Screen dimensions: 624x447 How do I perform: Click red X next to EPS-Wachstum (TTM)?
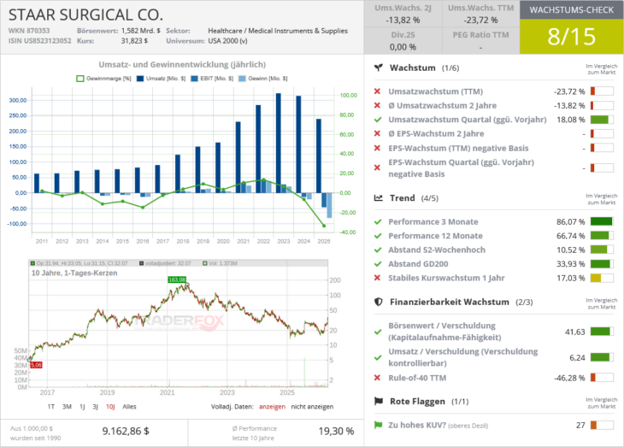tap(377, 148)
